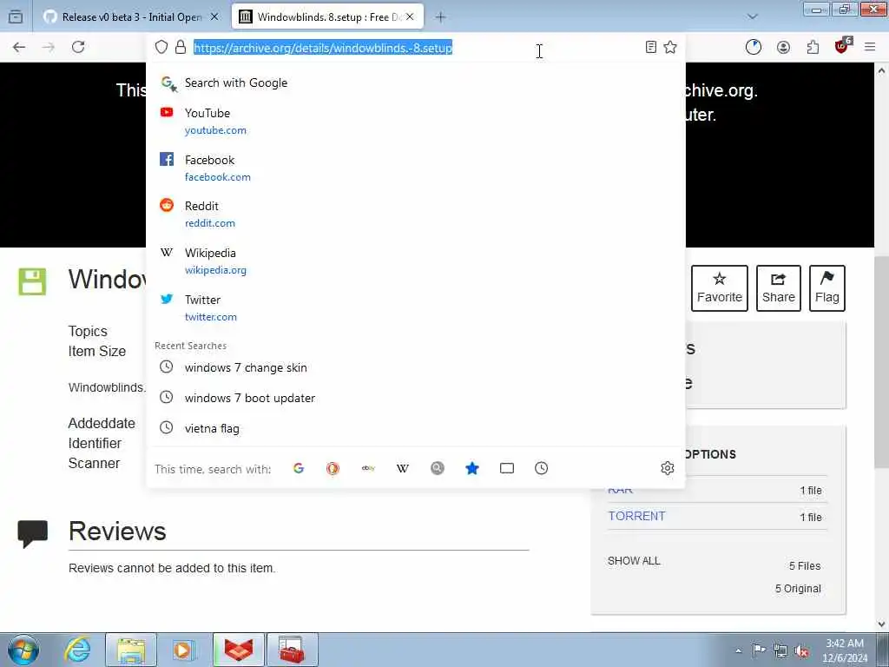Image resolution: width=889 pixels, height=667 pixels.
Task: Toggle reader view icon in address bar
Action: click(651, 47)
